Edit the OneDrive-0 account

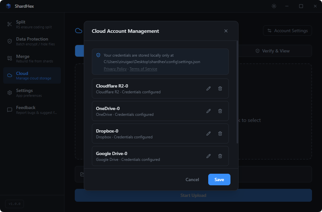[x=209, y=111]
